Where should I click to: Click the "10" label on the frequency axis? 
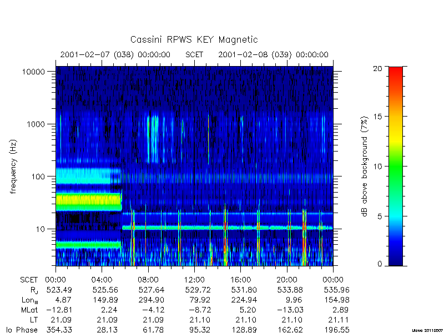(41, 229)
